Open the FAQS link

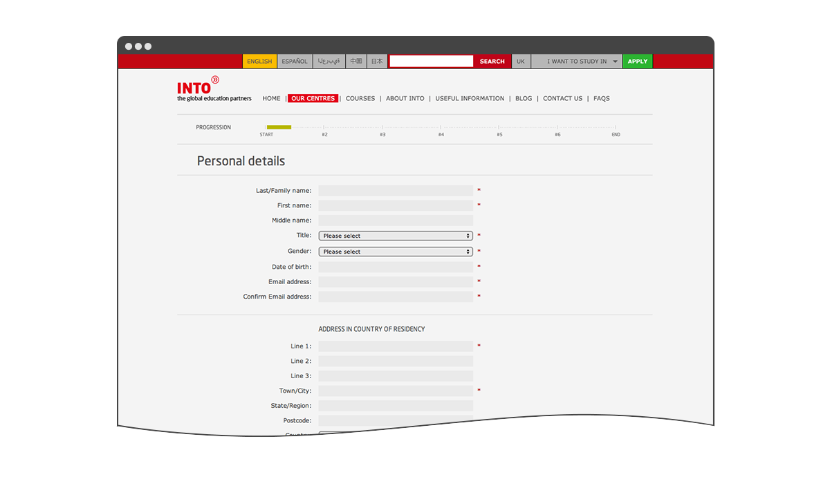602,98
